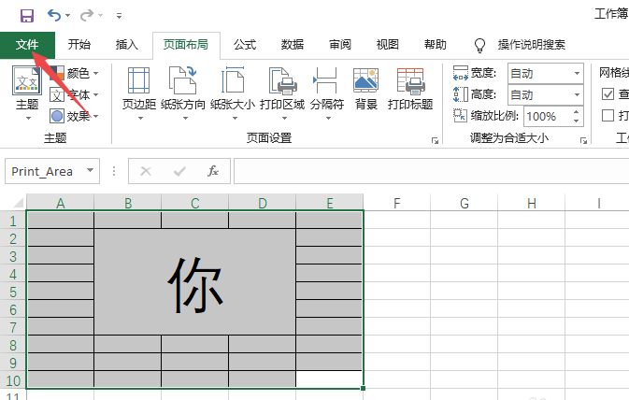Switch to the 数据 tab
This screenshot has width=629, height=400.
pos(292,45)
